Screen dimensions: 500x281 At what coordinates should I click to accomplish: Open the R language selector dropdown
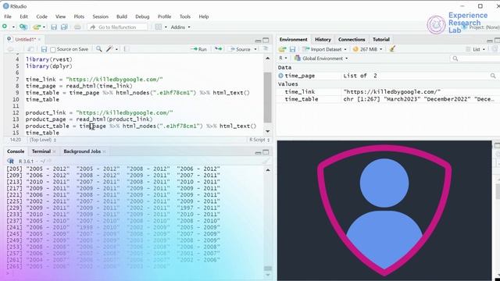[x=283, y=58]
